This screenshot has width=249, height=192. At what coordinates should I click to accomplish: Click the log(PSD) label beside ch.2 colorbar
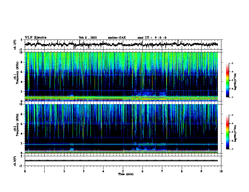pyautogui.click(x=235, y=134)
